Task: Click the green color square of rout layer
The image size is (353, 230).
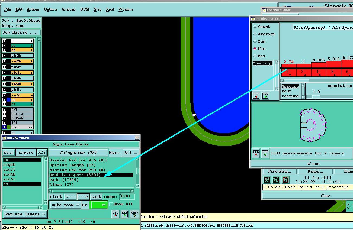Action: coord(9,127)
